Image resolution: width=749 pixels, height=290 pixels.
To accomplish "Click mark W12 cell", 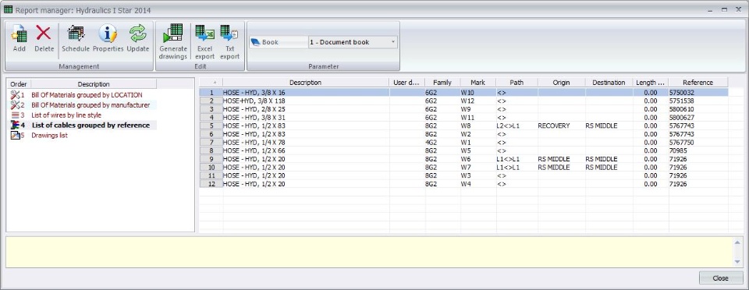I will click(477, 101).
